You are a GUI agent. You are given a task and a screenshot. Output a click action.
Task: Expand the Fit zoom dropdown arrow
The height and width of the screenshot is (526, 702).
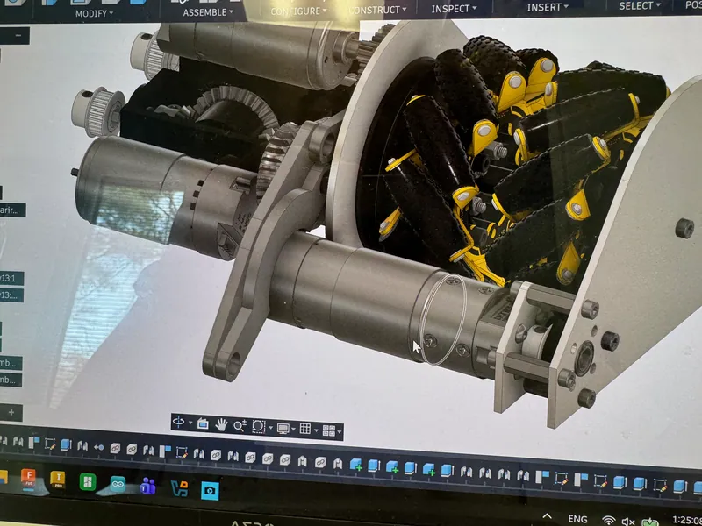click(x=270, y=428)
